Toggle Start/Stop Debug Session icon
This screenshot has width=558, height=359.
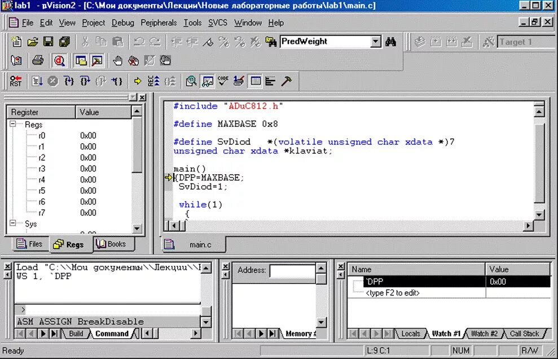(59, 61)
